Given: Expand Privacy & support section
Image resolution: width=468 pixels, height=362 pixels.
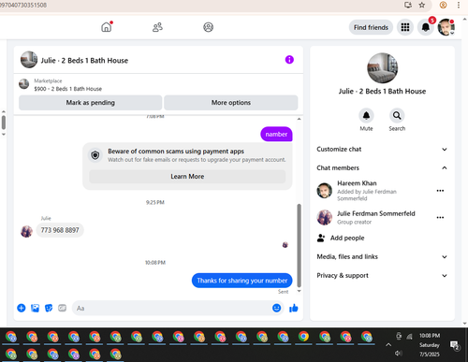Looking at the screenshot, I should 382,276.
